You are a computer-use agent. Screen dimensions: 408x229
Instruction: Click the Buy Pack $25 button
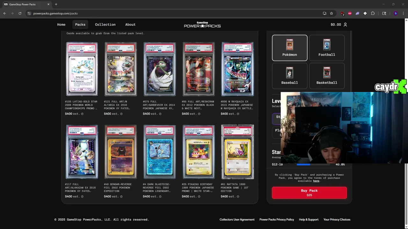[x=309, y=192]
